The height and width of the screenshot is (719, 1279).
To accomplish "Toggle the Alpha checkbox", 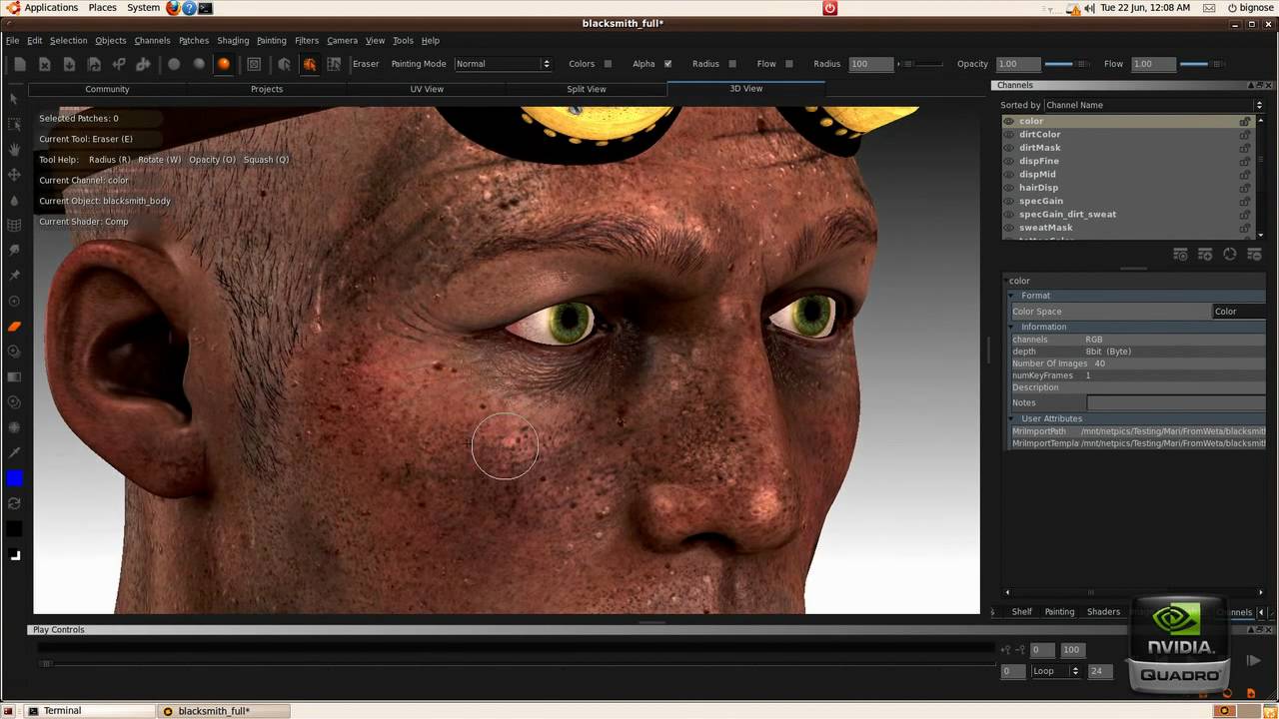I will point(667,64).
